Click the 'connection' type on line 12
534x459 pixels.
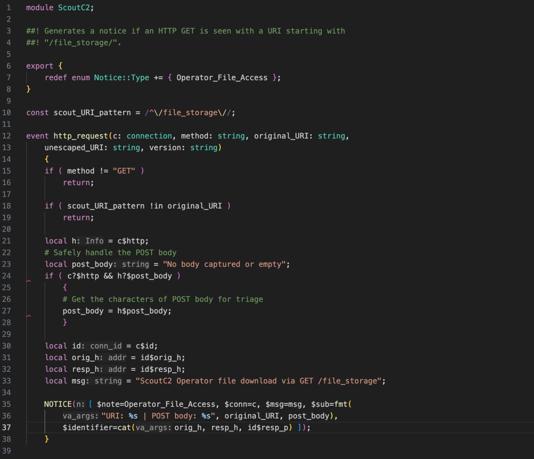click(149, 136)
